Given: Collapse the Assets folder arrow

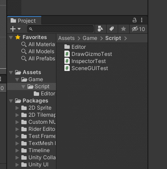Looking at the screenshot, I should (11, 72).
